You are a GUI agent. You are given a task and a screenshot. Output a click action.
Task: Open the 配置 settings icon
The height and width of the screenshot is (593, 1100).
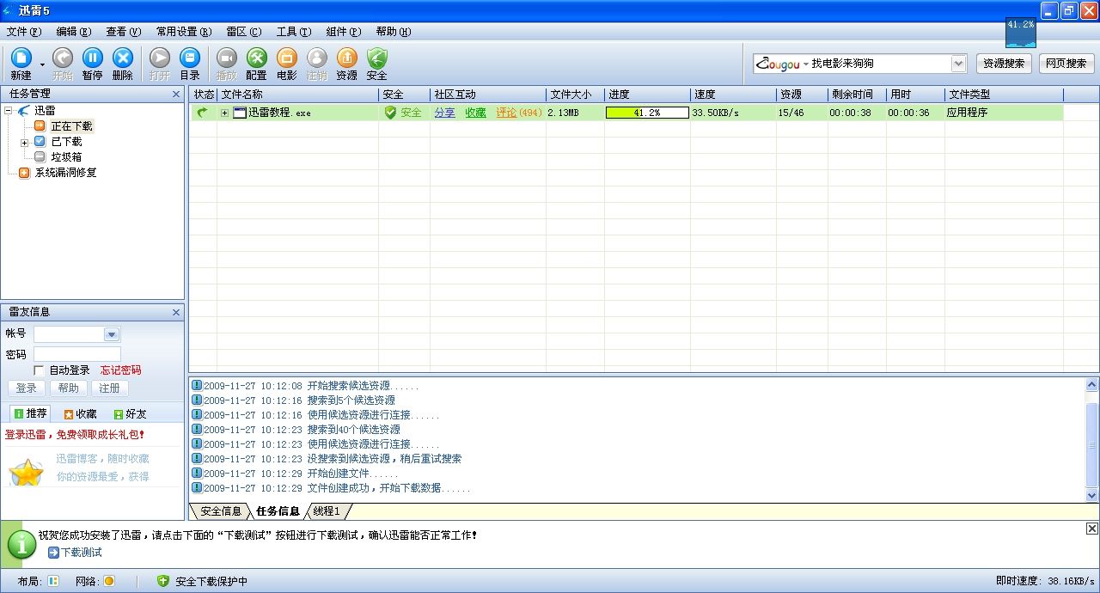click(256, 58)
